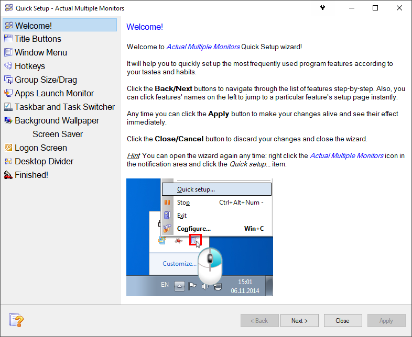Click the Group Size/Drag icon
The image size is (412, 337).
[8, 80]
